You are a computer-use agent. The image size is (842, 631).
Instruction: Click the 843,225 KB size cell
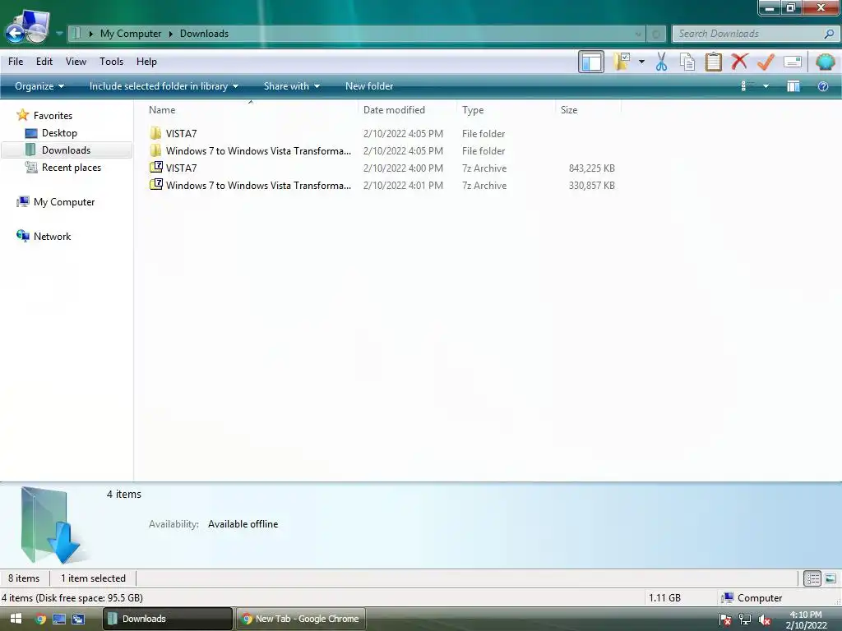pos(591,168)
